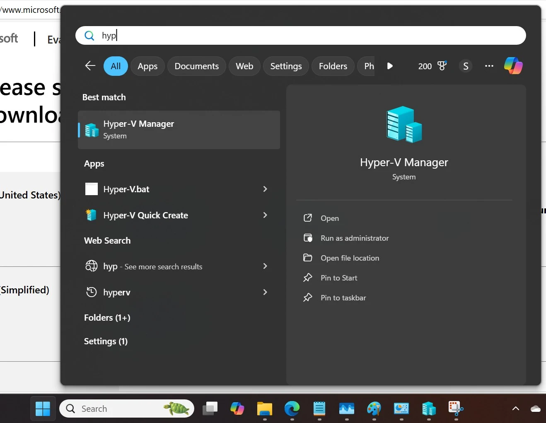Open Paint from the taskbar
This screenshot has height=423, width=546.
pos(374,409)
